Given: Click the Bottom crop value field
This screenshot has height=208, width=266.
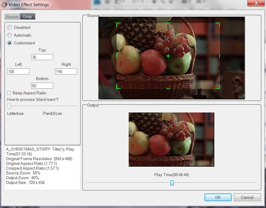Looking at the screenshot, I should (42, 86).
